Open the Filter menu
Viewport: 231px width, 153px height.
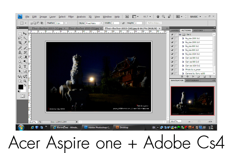71,17
